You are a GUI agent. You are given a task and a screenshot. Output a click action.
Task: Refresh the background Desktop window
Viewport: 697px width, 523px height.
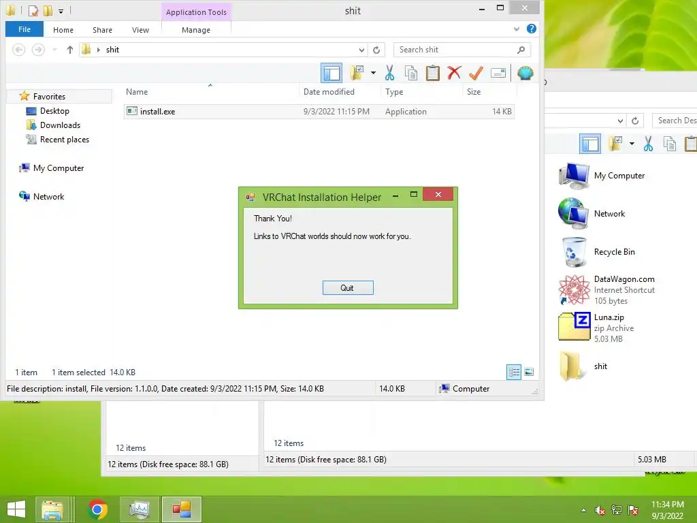tap(635, 121)
